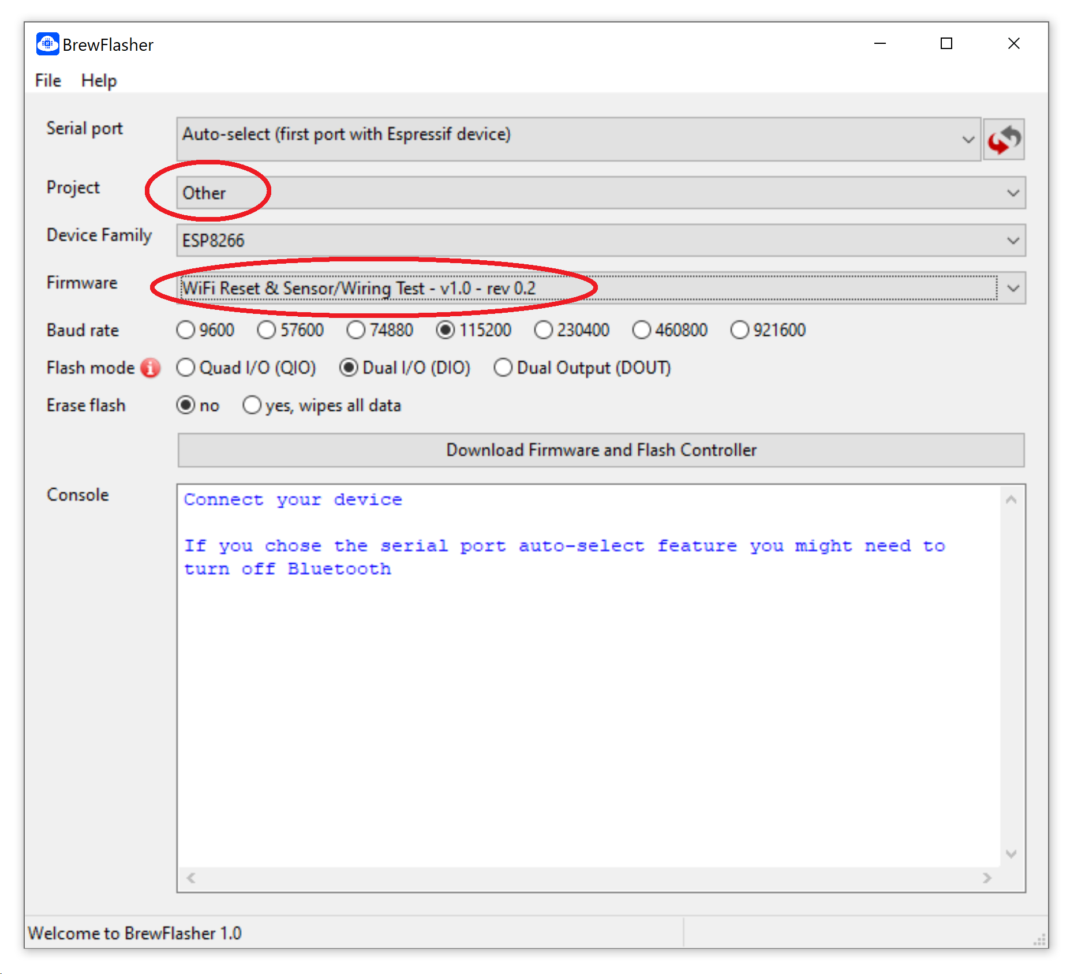This screenshot has height=974, width=1074.
Task: Open the File menu
Action: click(48, 80)
